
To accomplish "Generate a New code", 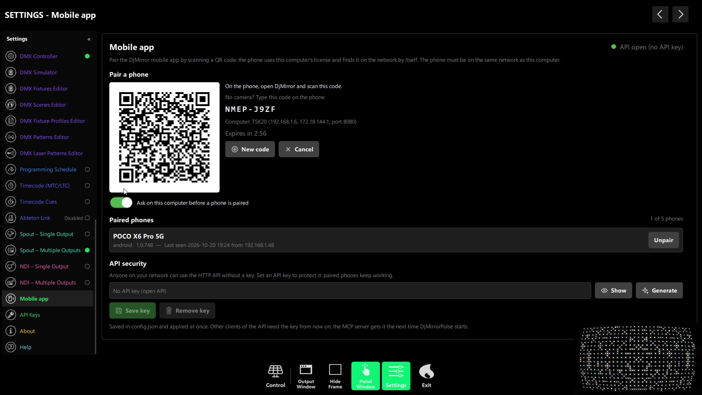I will 250,149.
